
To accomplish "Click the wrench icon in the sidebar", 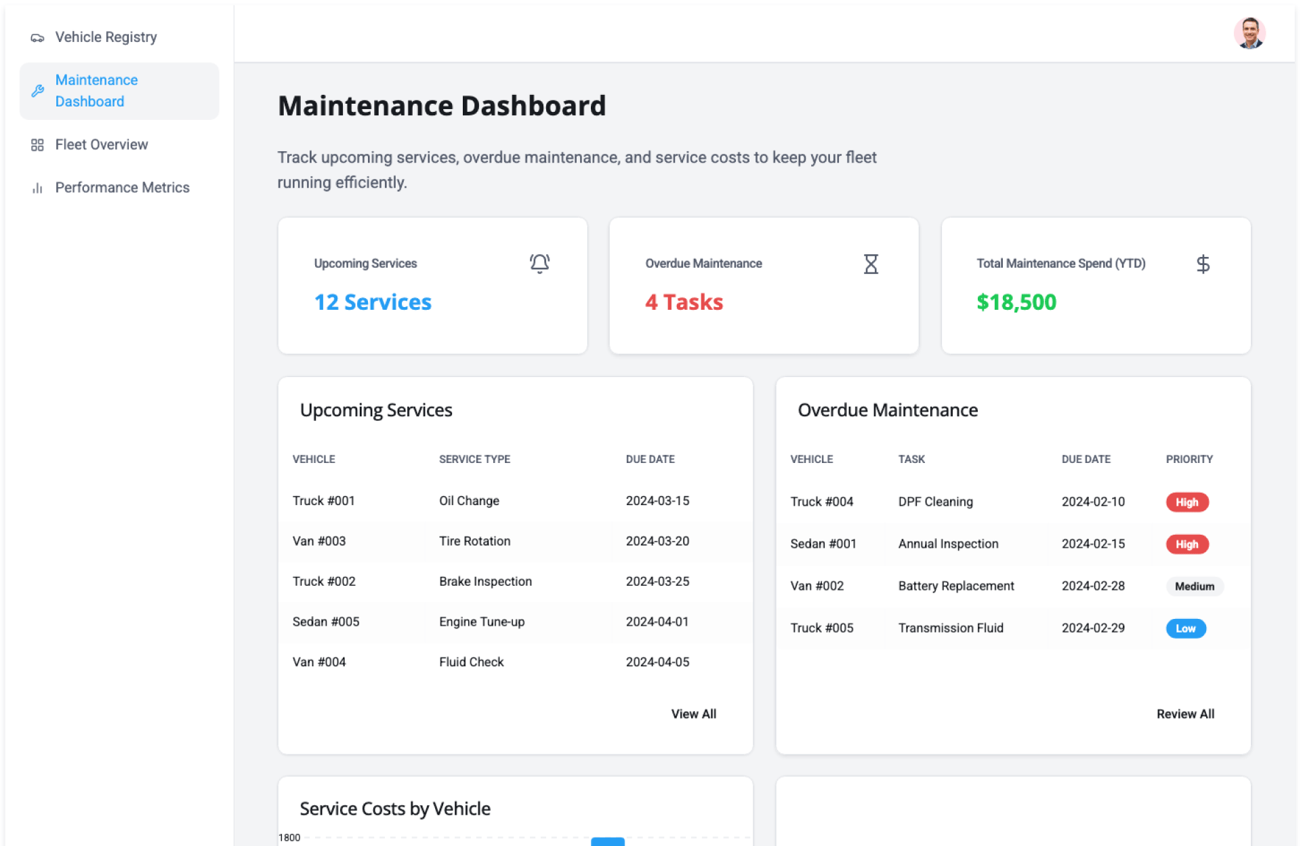I will click(x=37, y=91).
